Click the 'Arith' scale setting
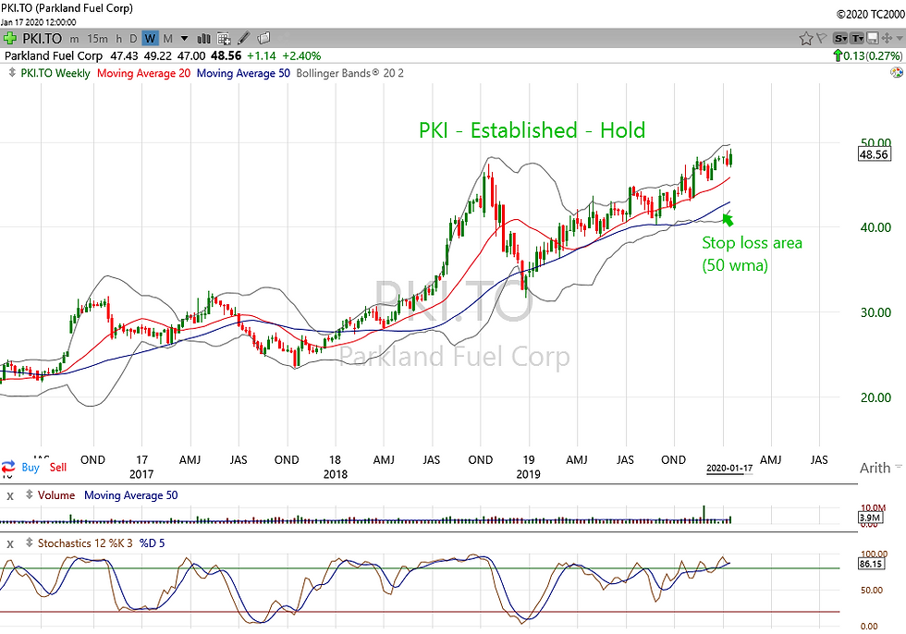This screenshot has width=906, height=634. click(x=875, y=468)
